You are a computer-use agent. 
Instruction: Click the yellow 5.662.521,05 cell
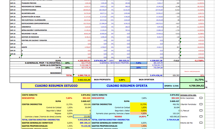click(x=82, y=79)
